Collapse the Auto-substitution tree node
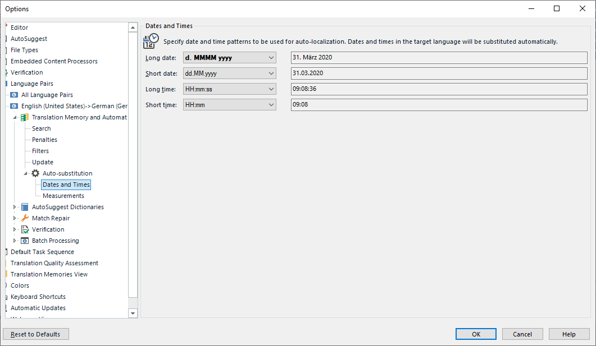The image size is (596, 346). (x=25, y=173)
